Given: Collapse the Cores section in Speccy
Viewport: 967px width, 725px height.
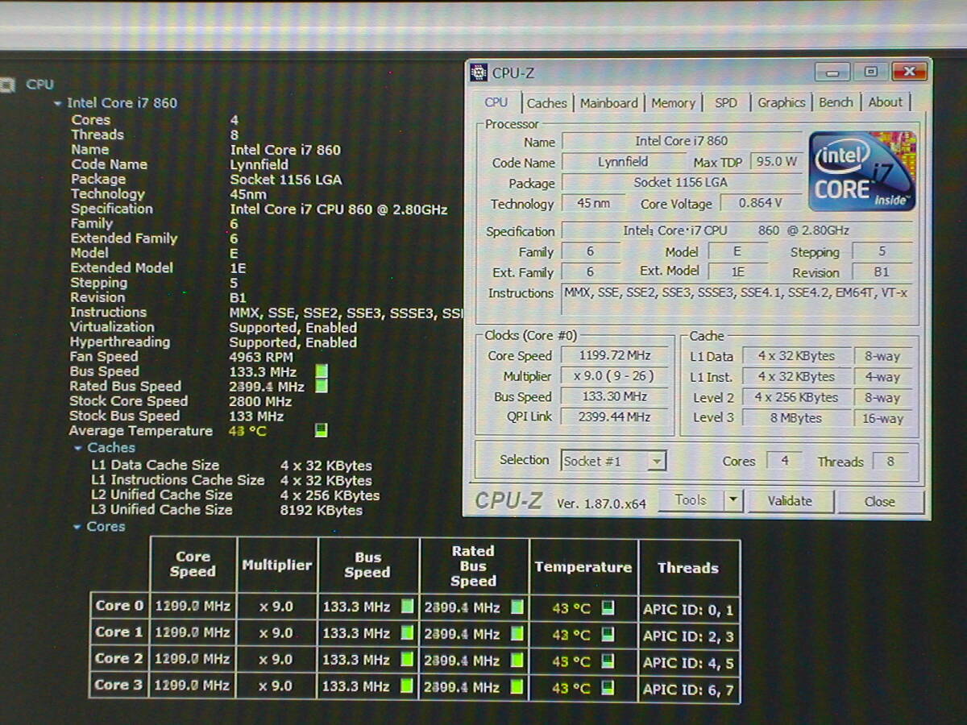Looking at the screenshot, I should 77,527.
